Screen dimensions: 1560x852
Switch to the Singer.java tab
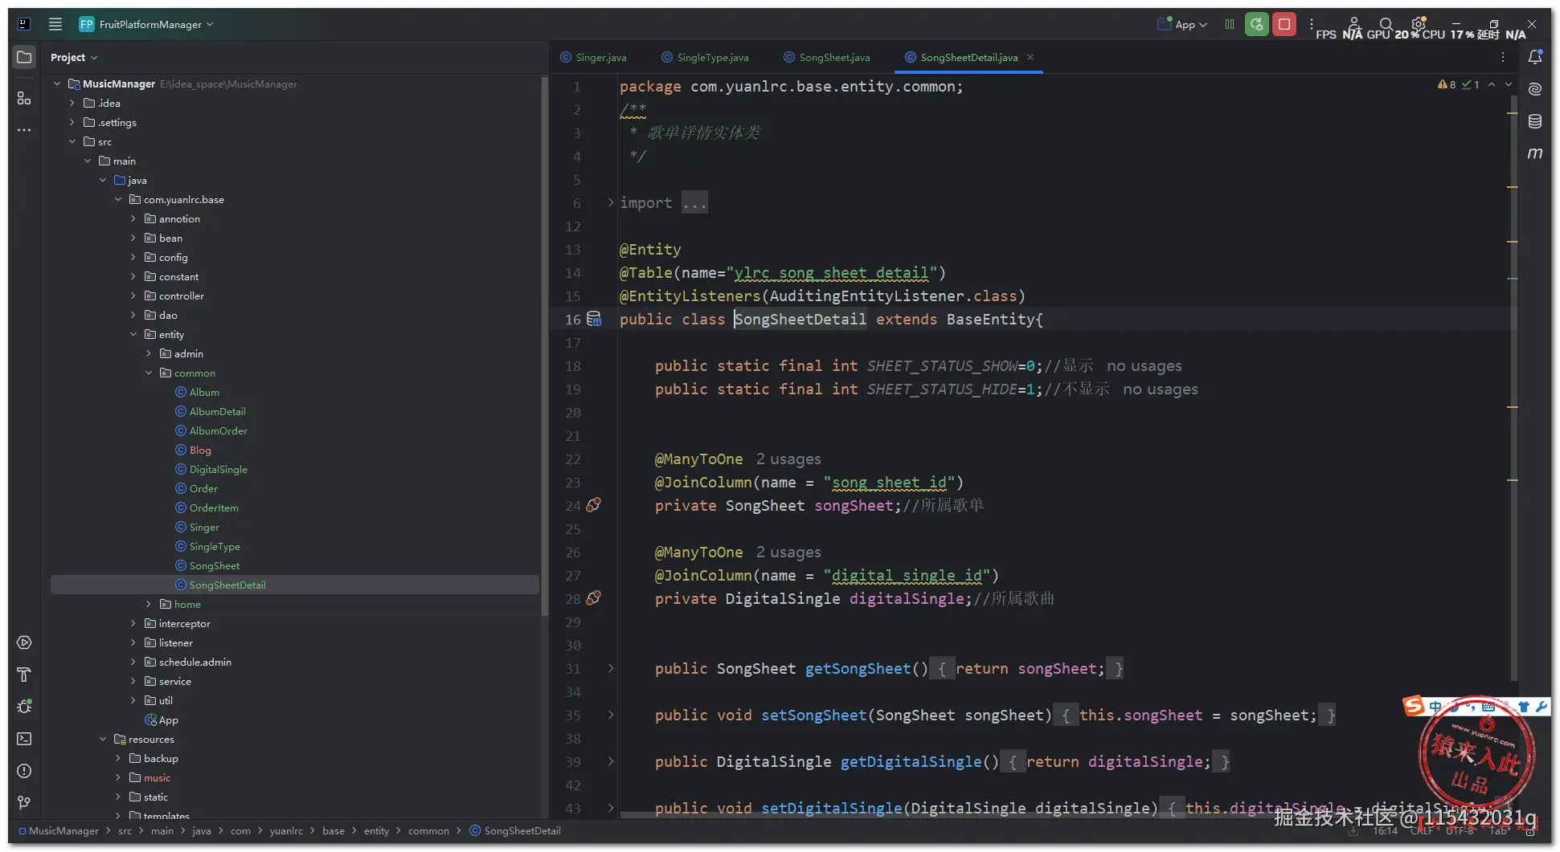click(x=594, y=57)
